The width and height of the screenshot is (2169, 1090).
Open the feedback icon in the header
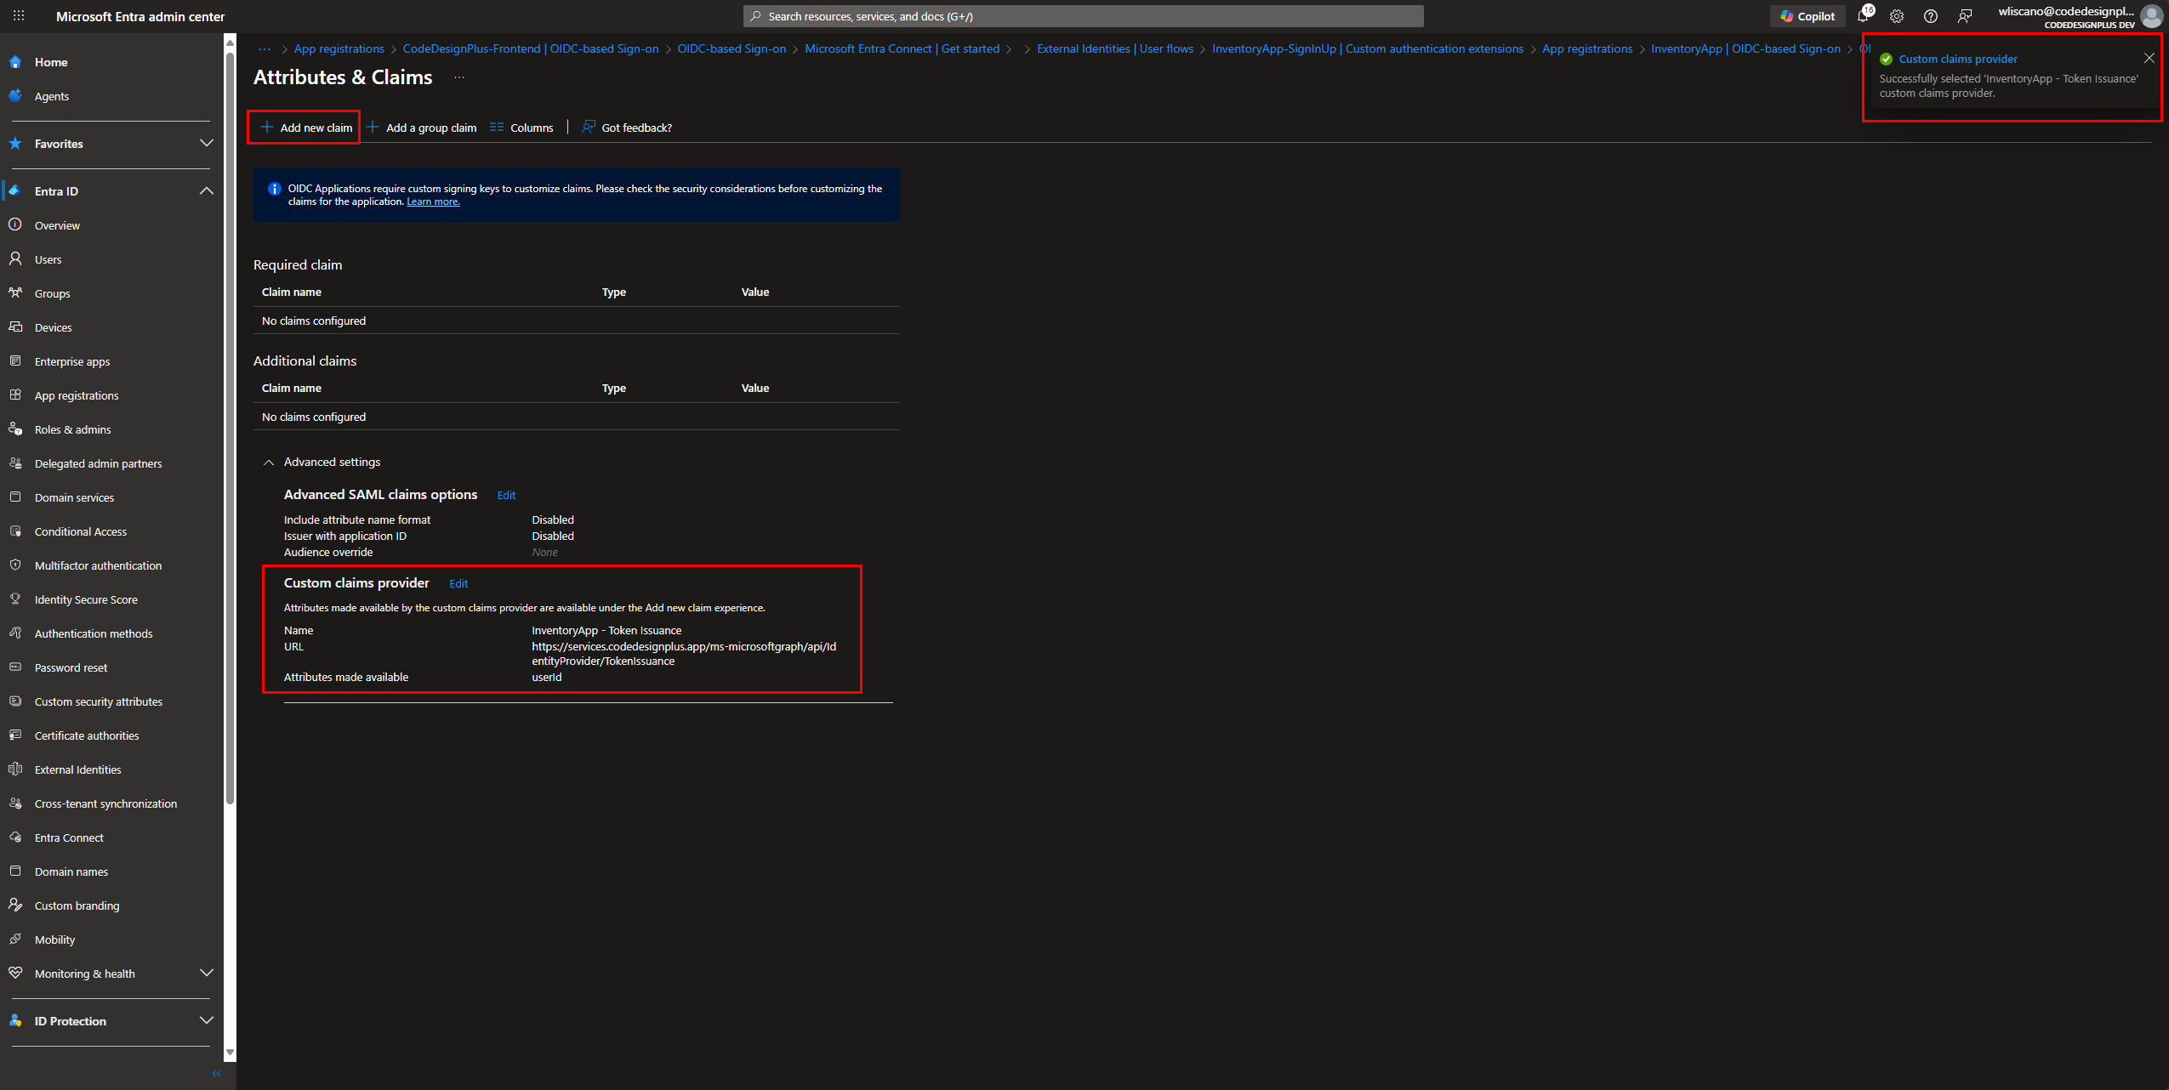point(1965,16)
